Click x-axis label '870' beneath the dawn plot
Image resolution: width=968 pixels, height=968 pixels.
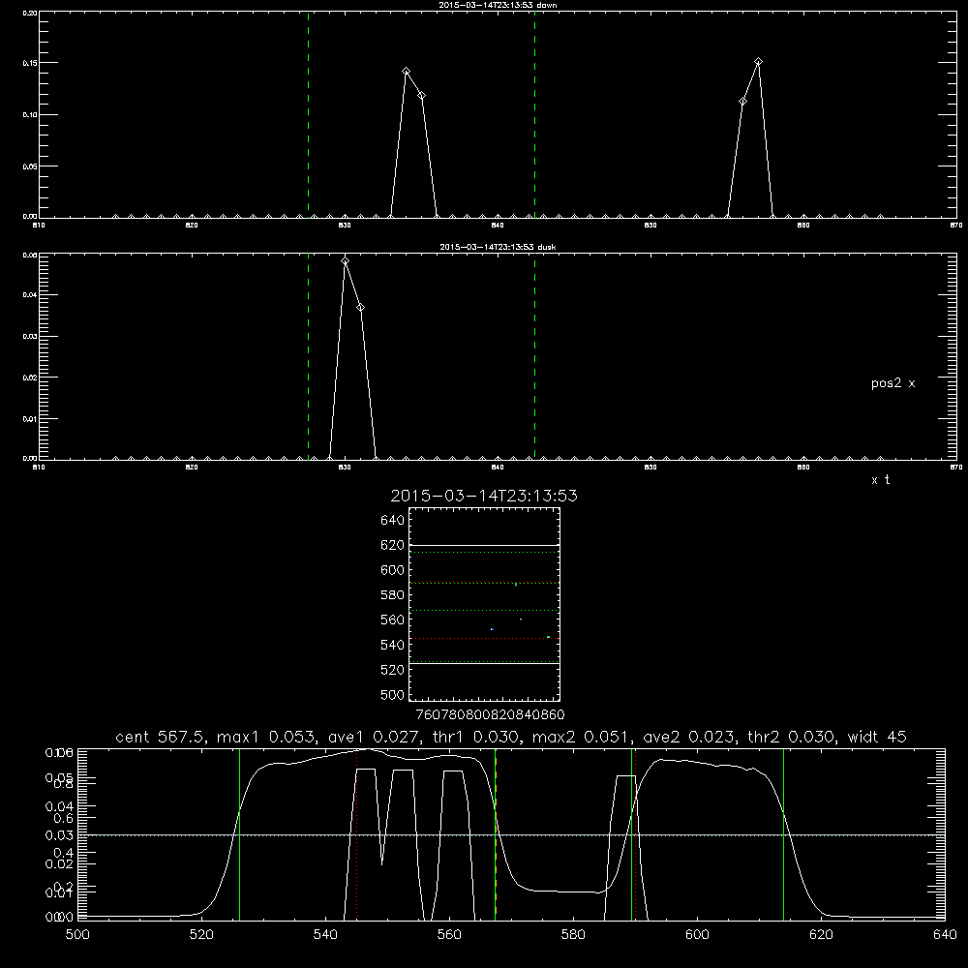coord(956,226)
